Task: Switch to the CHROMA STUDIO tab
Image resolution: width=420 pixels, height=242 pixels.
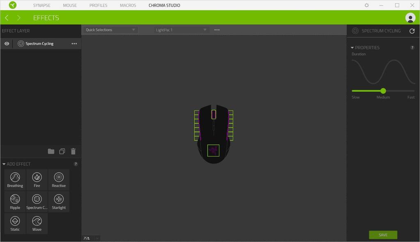Action: pyautogui.click(x=164, y=5)
